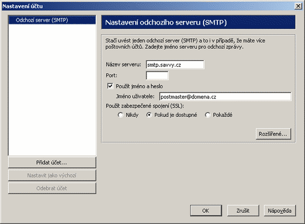Close the Nastavení účtu dialog
Image resolution: width=305 pixels, height=224 pixels.
tap(298, 6)
